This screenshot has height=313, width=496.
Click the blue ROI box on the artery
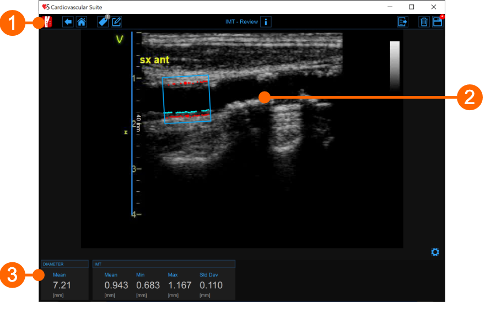coord(186,99)
